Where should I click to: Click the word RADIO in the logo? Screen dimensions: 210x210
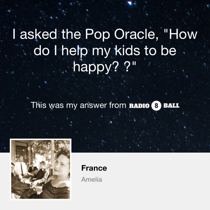[139, 106]
